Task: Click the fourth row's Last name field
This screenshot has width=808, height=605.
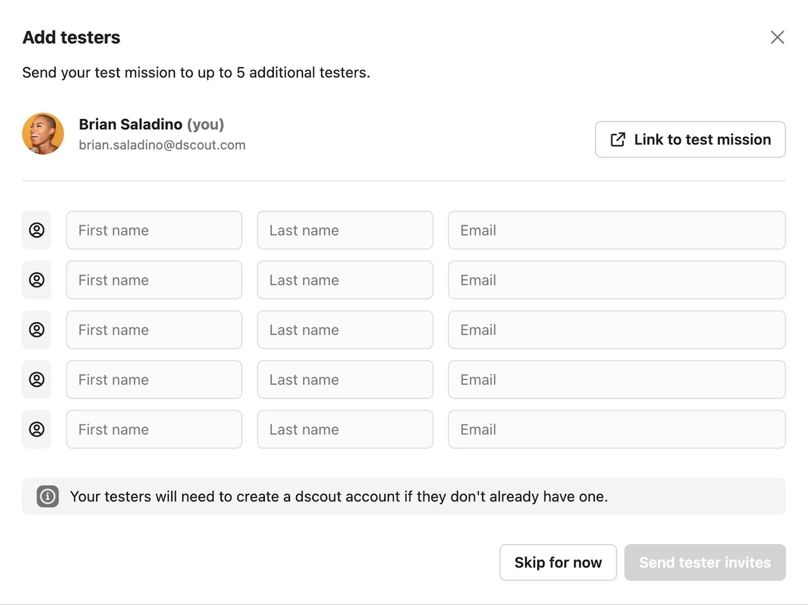Action: coord(345,379)
